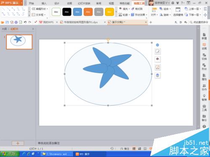Click the command search box

click(x=199, y=22)
